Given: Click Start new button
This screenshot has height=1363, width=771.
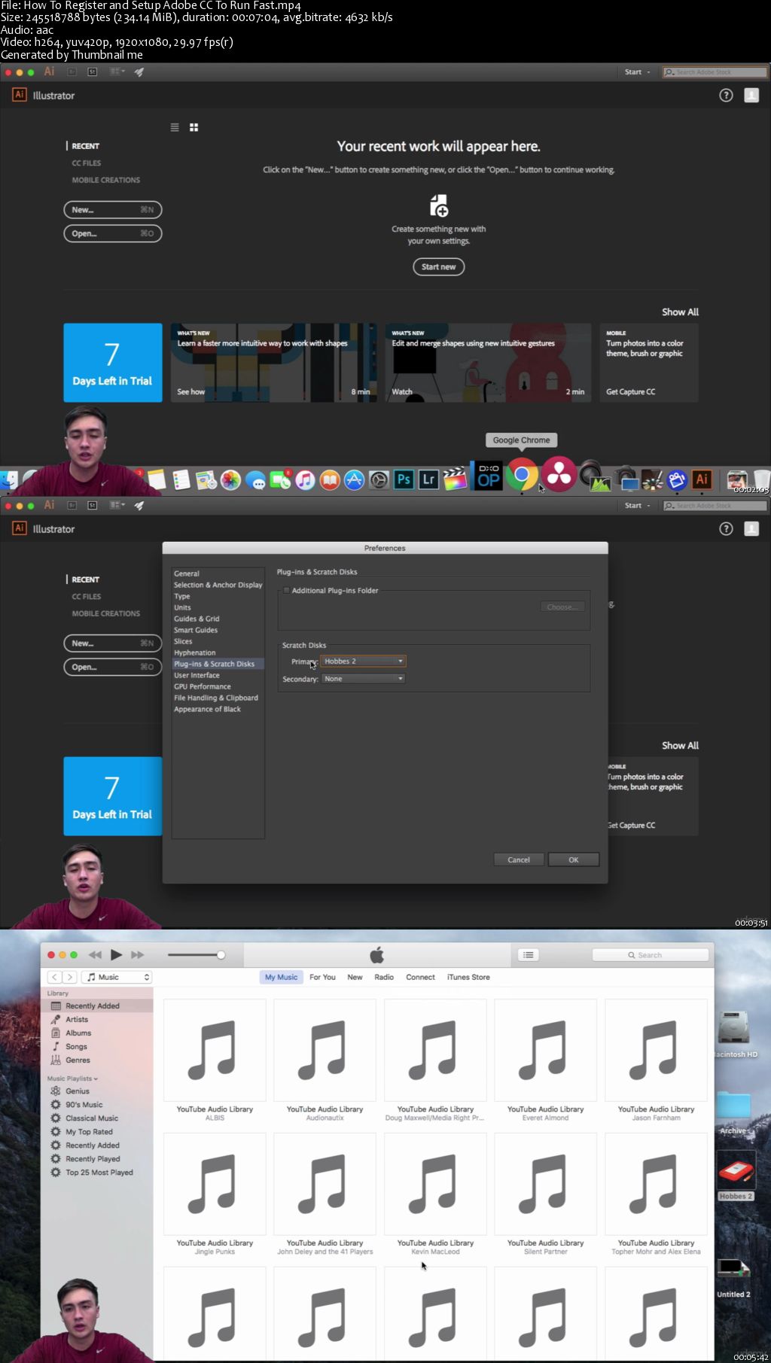Looking at the screenshot, I should click(x=439, y=266).
